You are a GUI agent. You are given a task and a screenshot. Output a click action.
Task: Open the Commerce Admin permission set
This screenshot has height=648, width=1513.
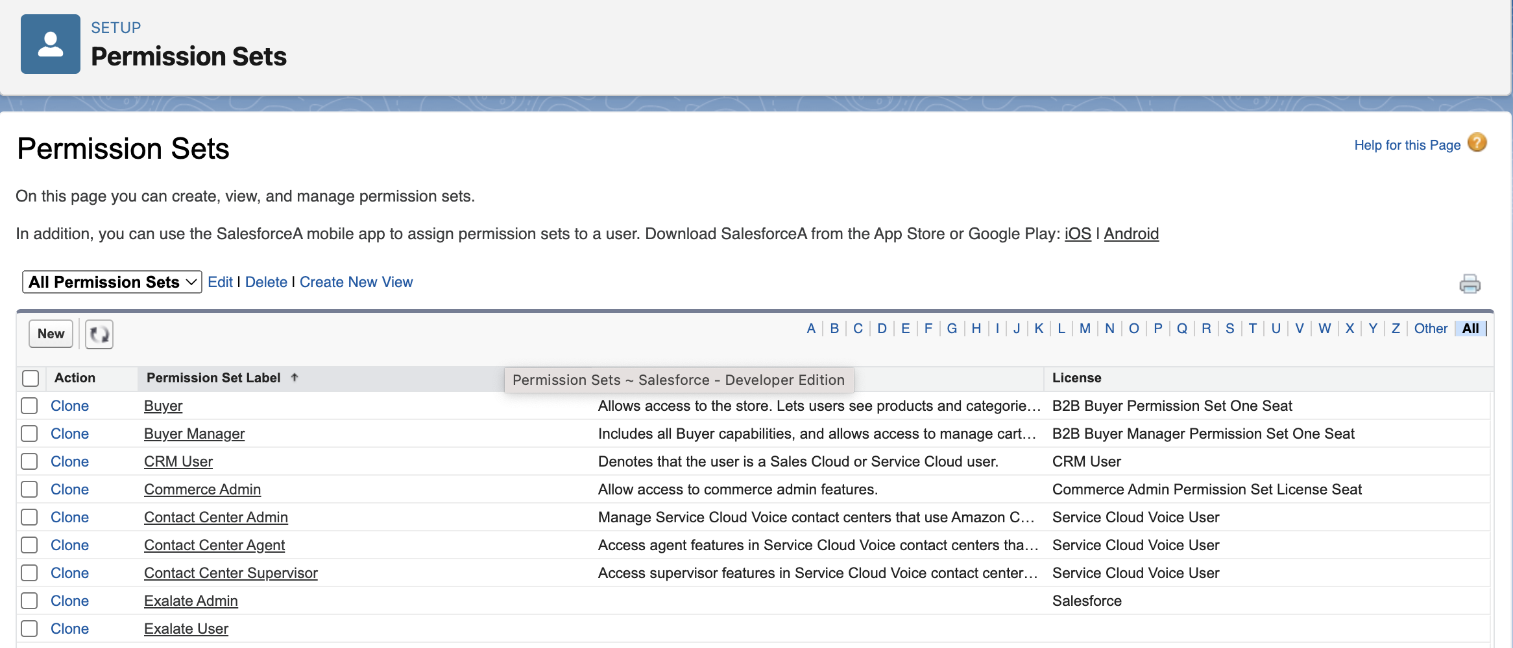click(202, 489)
